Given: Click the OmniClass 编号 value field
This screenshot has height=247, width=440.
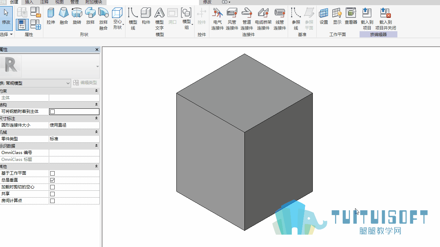Looking at the screenshot, I should (74, 153).
